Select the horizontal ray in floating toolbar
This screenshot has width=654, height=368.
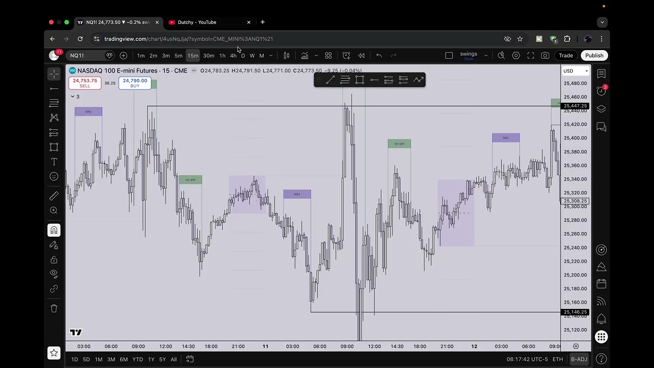375,80
